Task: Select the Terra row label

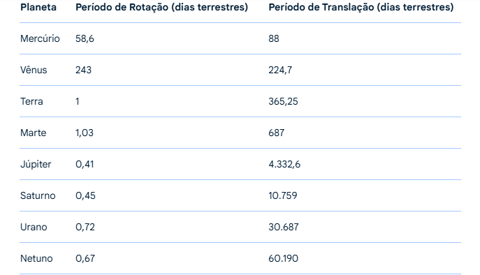Action: 31,102
